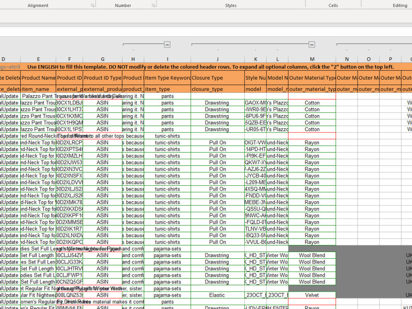The height and width of the screenshot is (309, 412).
Task: Select the 'Elastic' closure type cell
Action: tap(218, 295)
